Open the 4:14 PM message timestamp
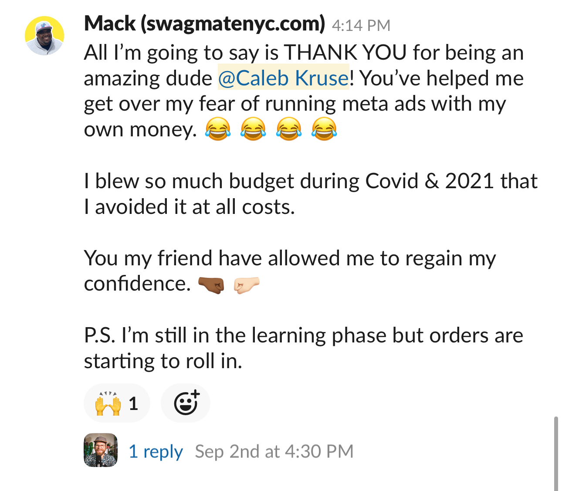This screenshot has width=562, height=491. [361, 25]
